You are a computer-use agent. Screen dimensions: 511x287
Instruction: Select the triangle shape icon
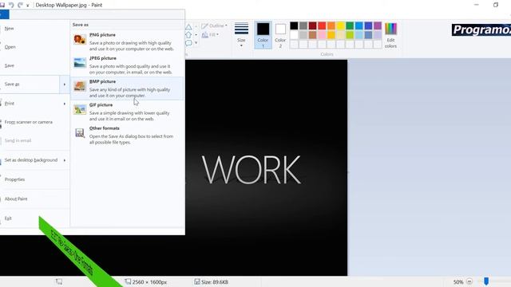[x=188, y=27]
